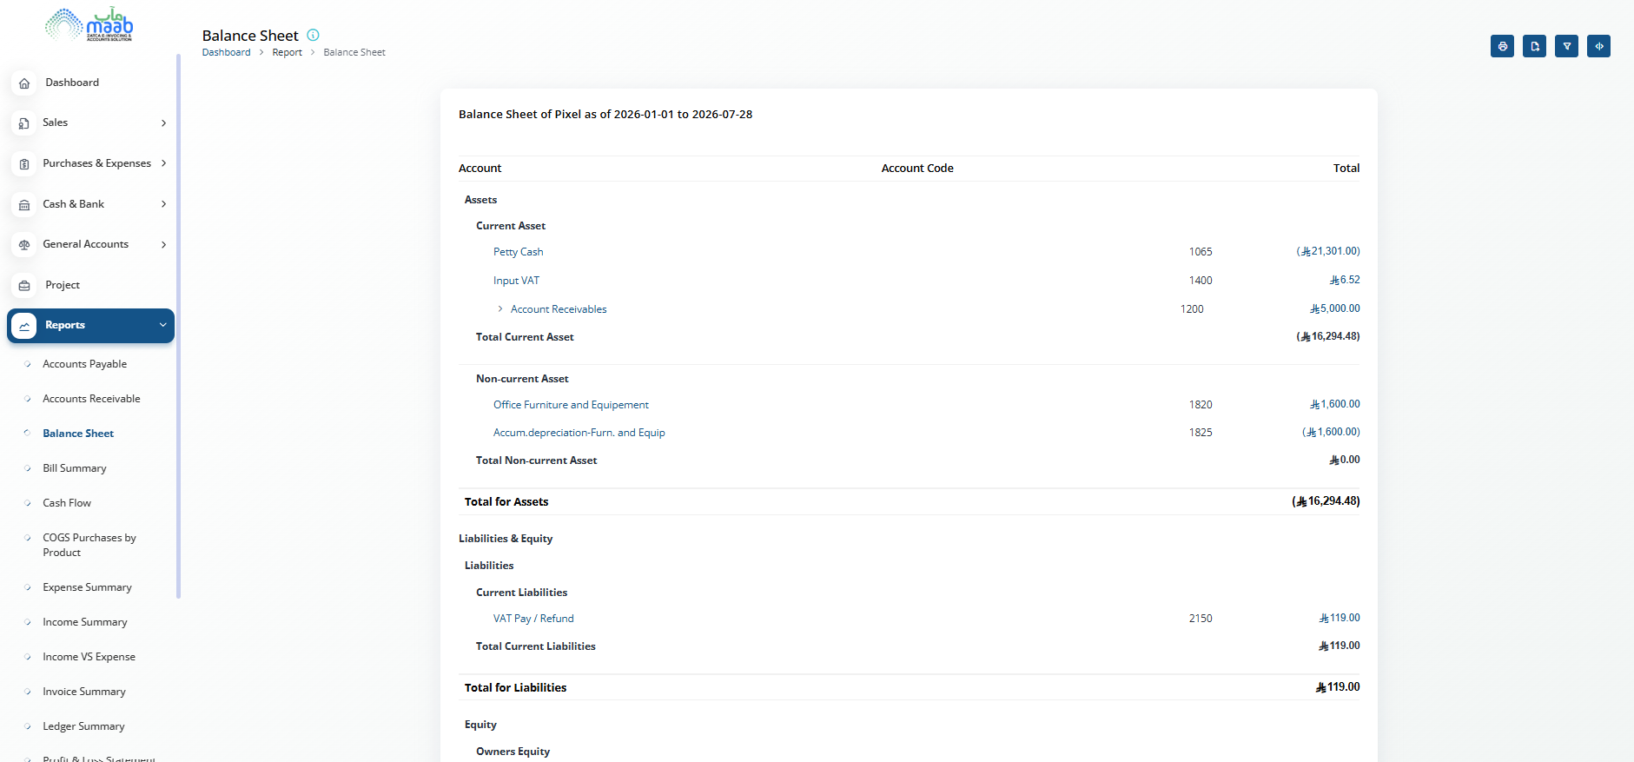The image size is (1634, 762).
Task: Open the Income VS Expense report
Action: click(89, 657)
